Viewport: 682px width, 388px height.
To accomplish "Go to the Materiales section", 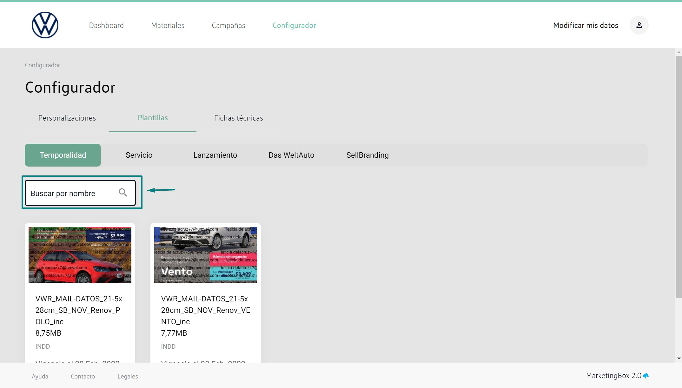I will (x=168, y=25).
